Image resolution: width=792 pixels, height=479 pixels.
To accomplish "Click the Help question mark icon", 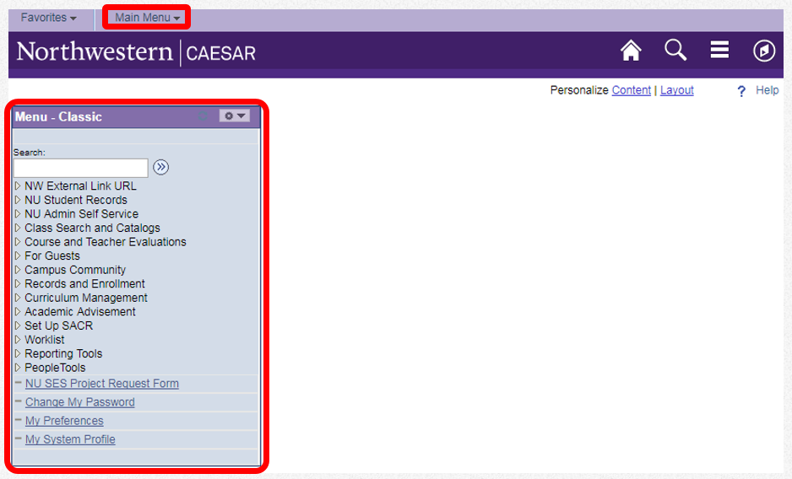I will 741,91.
